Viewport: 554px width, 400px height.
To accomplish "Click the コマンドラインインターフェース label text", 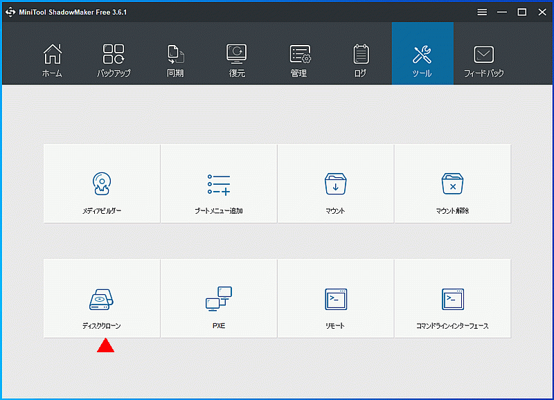I will click(452, 326).
